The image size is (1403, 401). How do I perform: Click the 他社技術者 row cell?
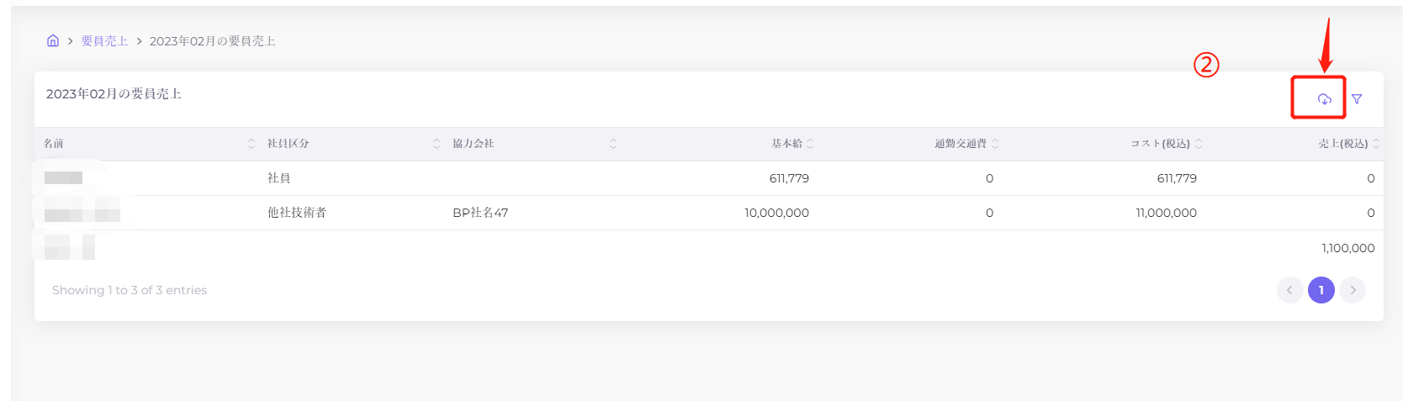pyautogui.click(x=297, y=213)
